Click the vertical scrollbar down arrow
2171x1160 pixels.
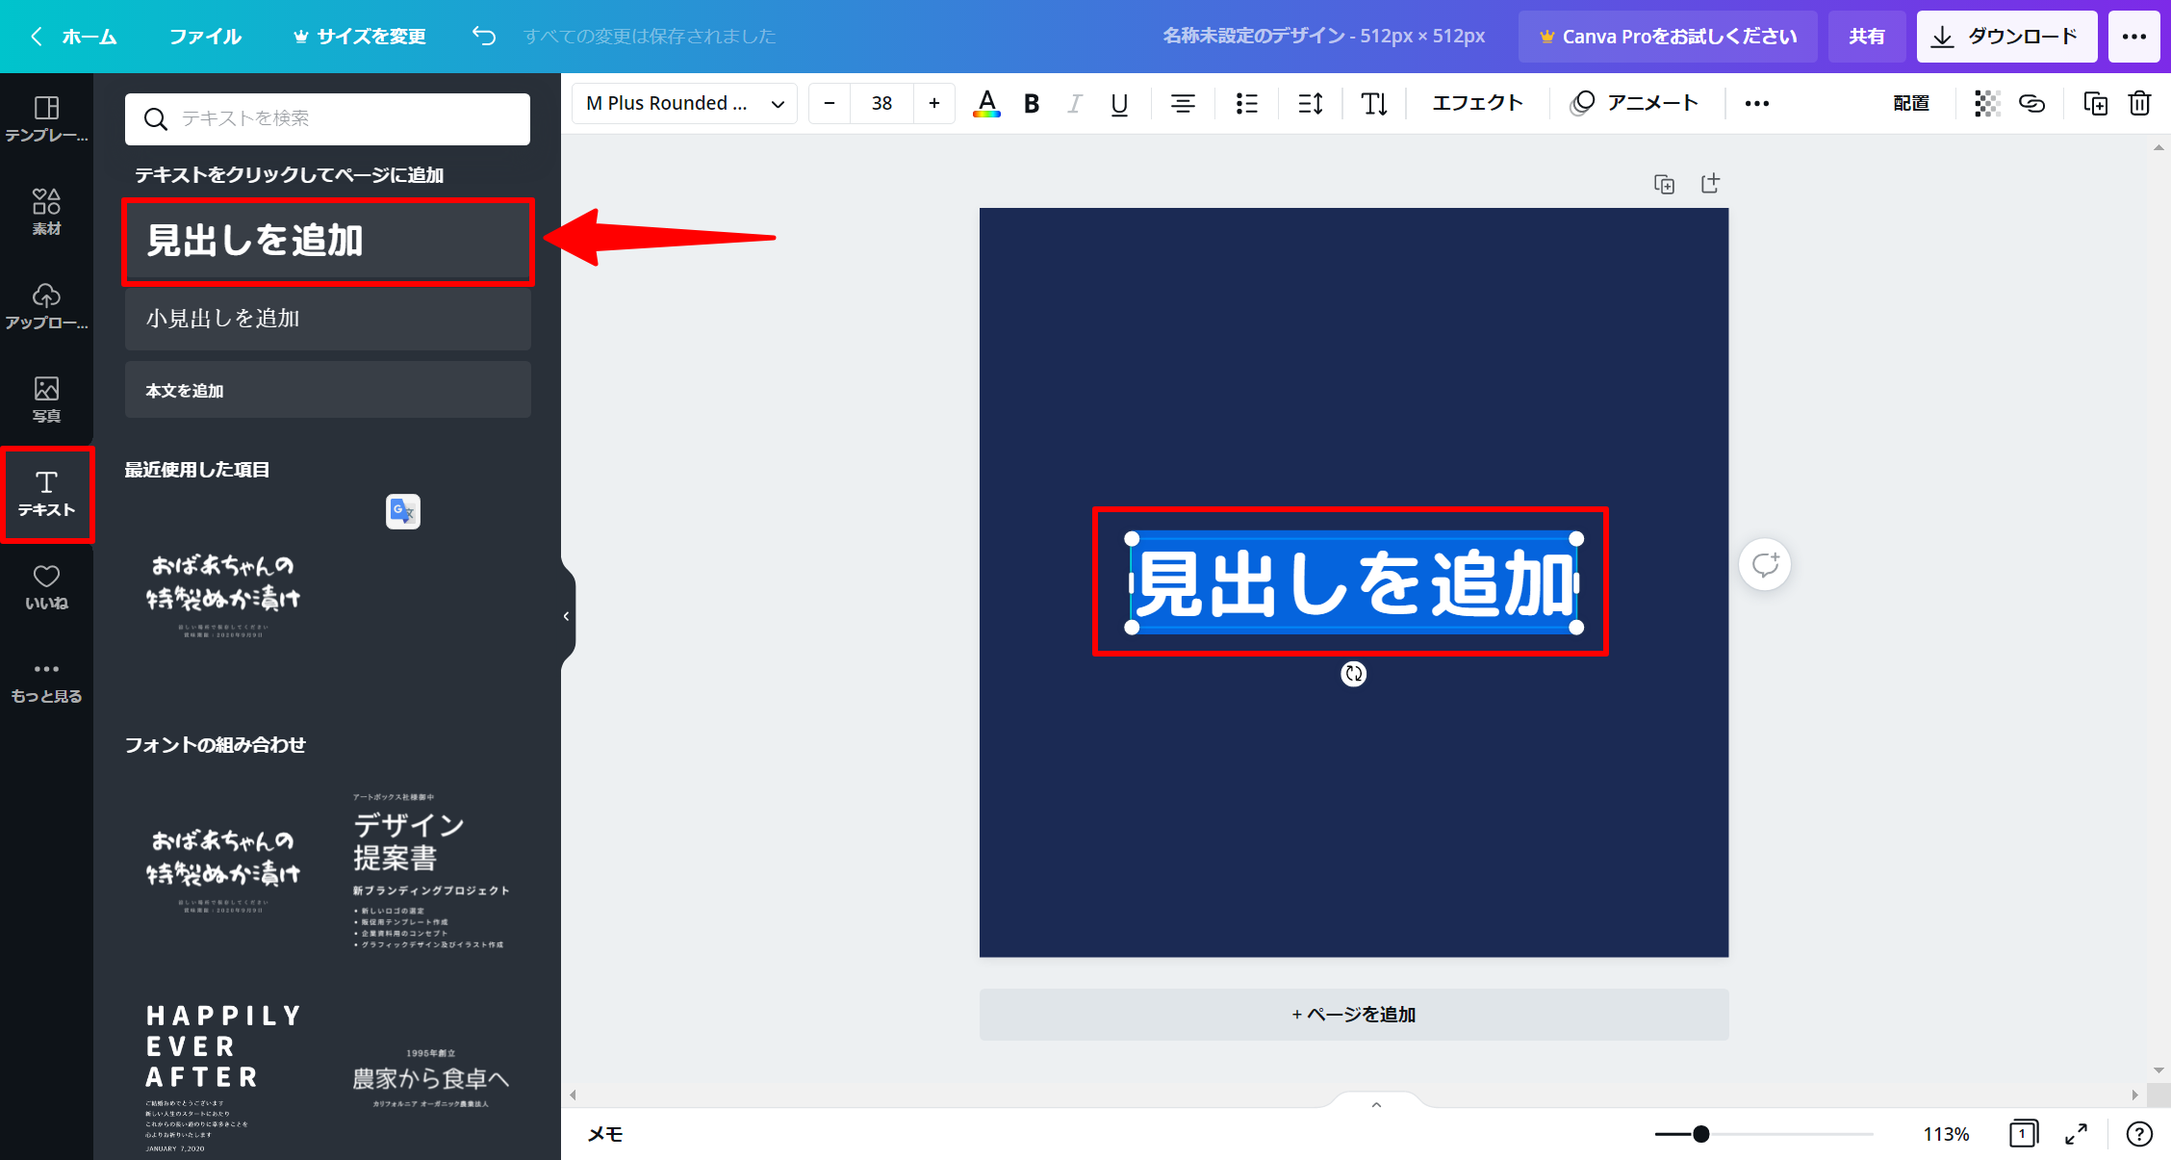click(2158, 1070)
